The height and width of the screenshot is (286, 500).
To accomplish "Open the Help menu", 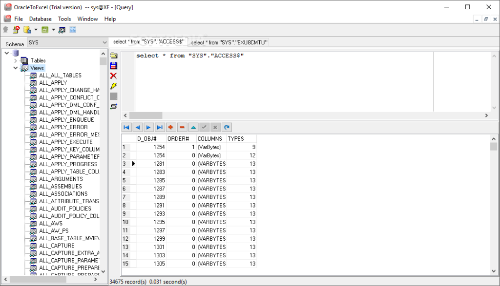I will 110,19.
